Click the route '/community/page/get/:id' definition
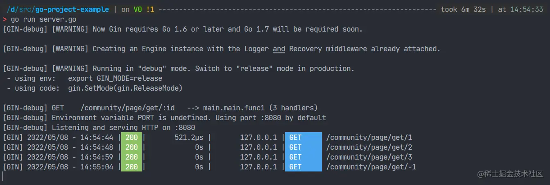This screenshot has width=550, height=185. click(127, 108)
